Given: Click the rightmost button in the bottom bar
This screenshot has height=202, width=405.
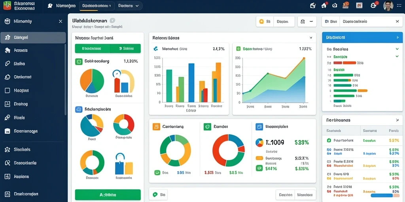Looking at the screenshot, I should (x=306, y=195).
